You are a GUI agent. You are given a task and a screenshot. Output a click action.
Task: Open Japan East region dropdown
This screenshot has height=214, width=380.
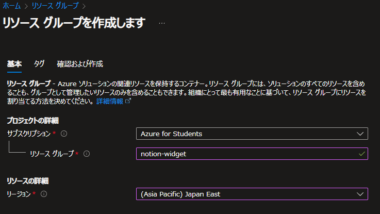pyautogui.click(x=252, y=194)
